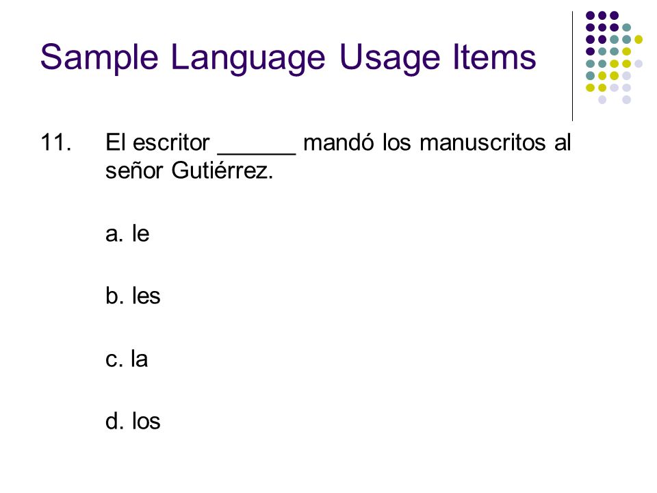This screenshot has width=657, height=493.
Task: Click the word señor in the question
Action: point(134,170)
